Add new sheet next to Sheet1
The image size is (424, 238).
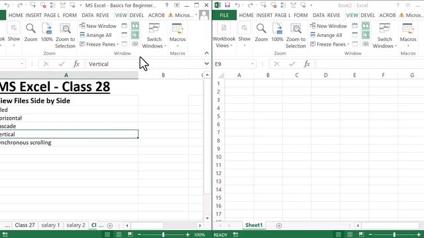coord(279,225)
